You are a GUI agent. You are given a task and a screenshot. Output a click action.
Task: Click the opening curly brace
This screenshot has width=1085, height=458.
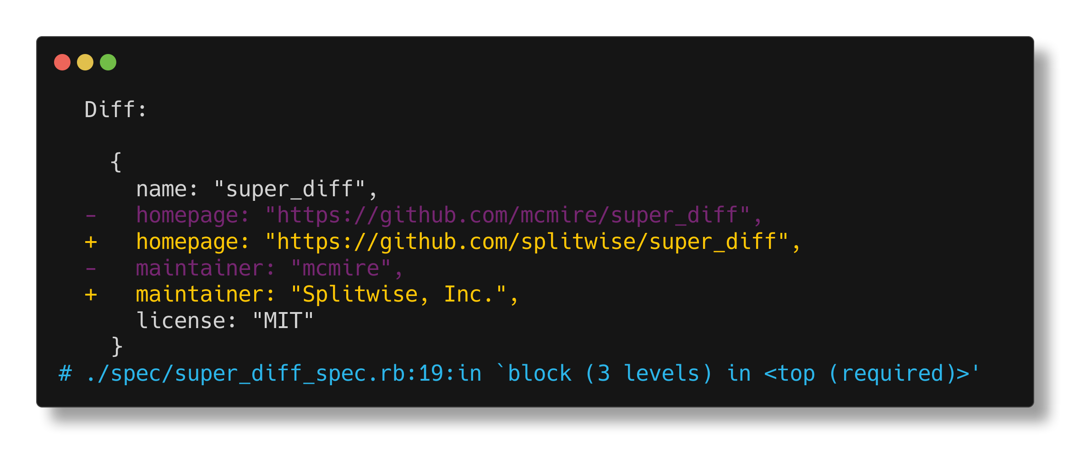click(116, 162)
